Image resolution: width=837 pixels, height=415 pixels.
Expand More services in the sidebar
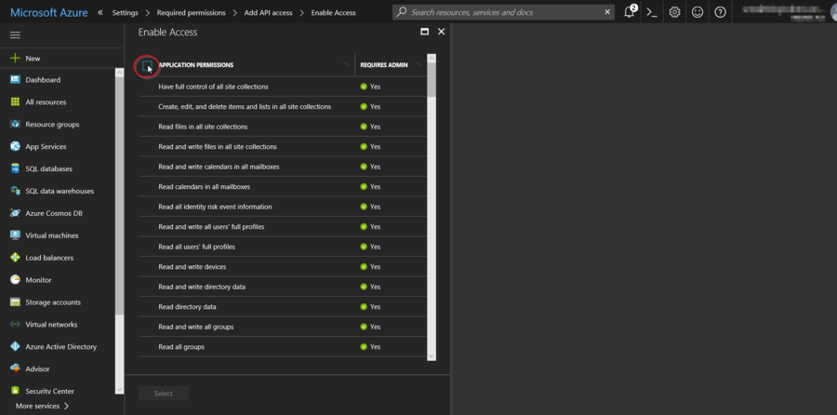point(42,406)
